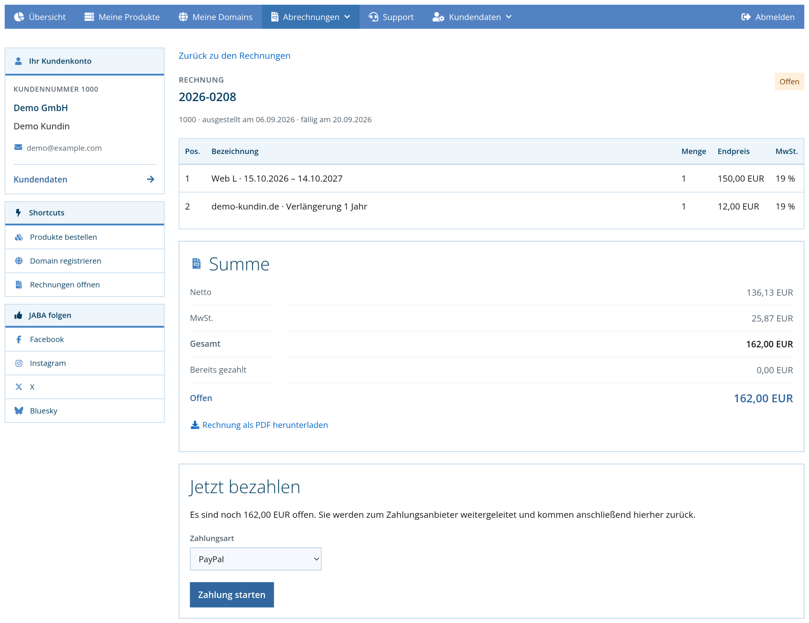Screen dimensions: 809x623
Task: Visit the Bluesky link
Action: [x=85, y=410]
